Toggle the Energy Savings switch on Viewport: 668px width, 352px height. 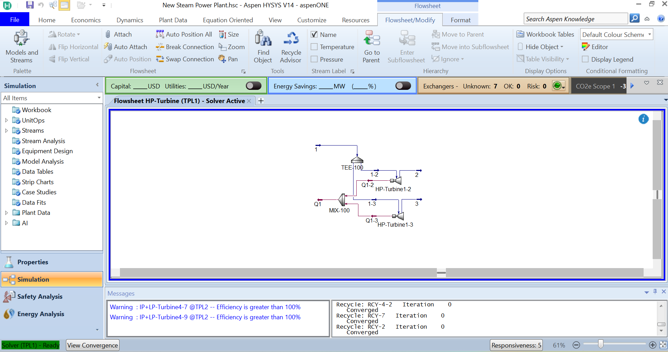pos(403,86)
